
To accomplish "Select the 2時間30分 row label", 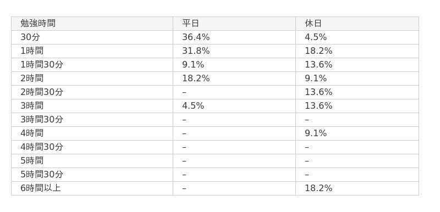I will pyautogui.click(x=42, y=92).
